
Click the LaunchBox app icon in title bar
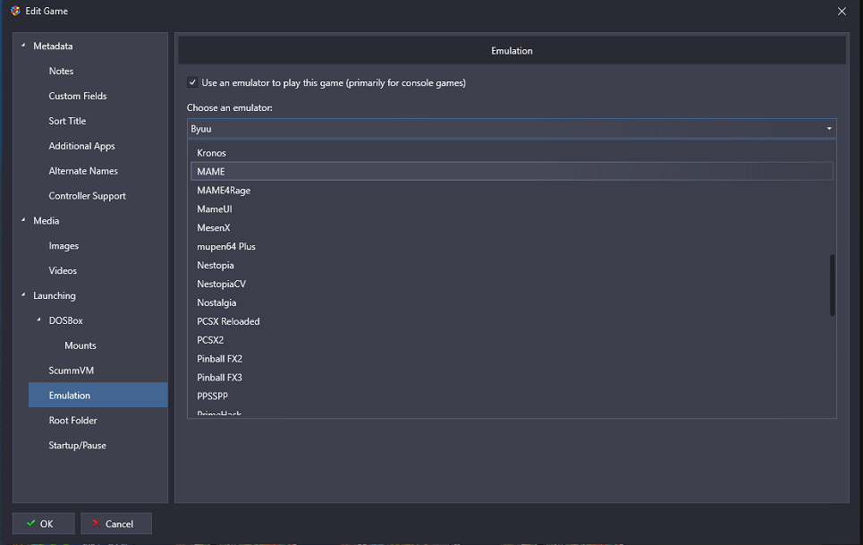click(x=15, y=11)
